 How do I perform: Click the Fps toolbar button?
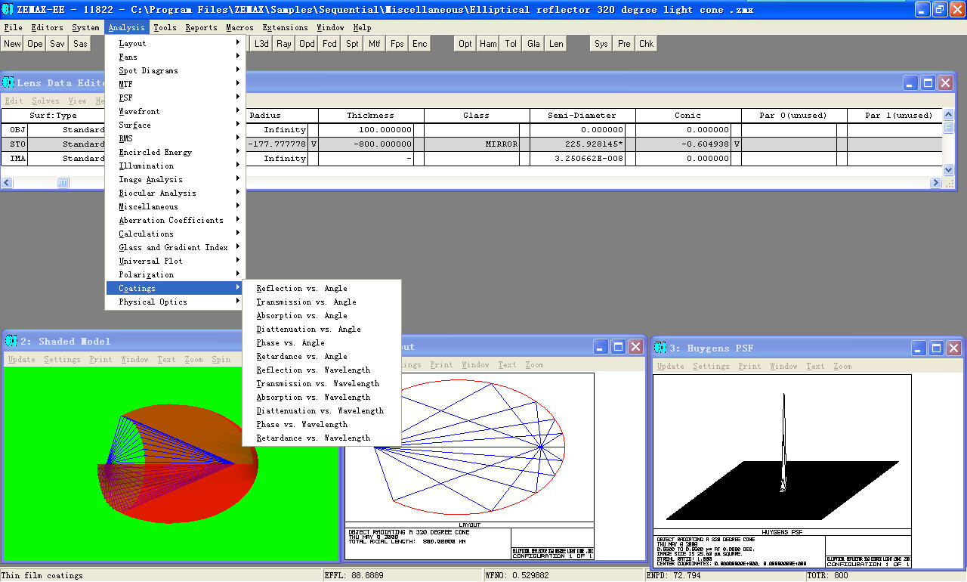tap(397, 44)
